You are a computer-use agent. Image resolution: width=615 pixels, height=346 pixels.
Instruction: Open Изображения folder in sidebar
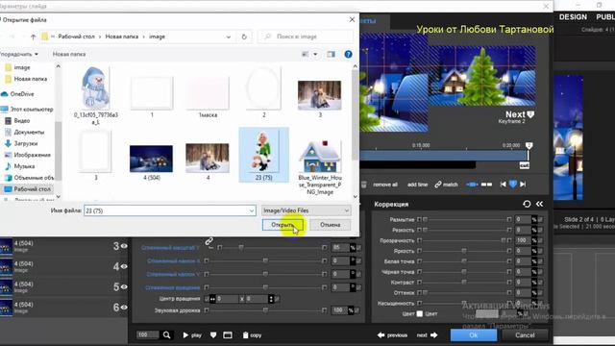[x=32, y=155]
